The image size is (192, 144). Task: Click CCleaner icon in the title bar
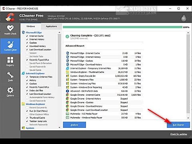click(x=4, y=8)
